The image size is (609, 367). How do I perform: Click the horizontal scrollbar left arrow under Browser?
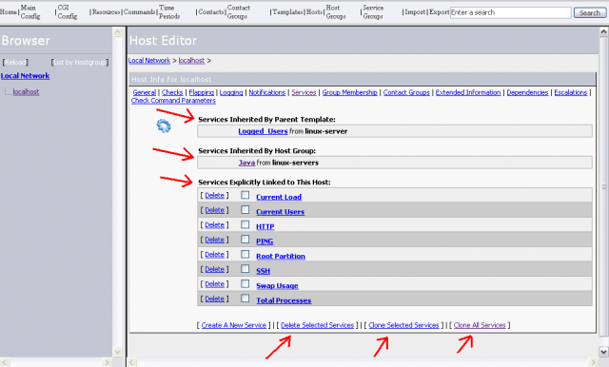click(5, 362)
